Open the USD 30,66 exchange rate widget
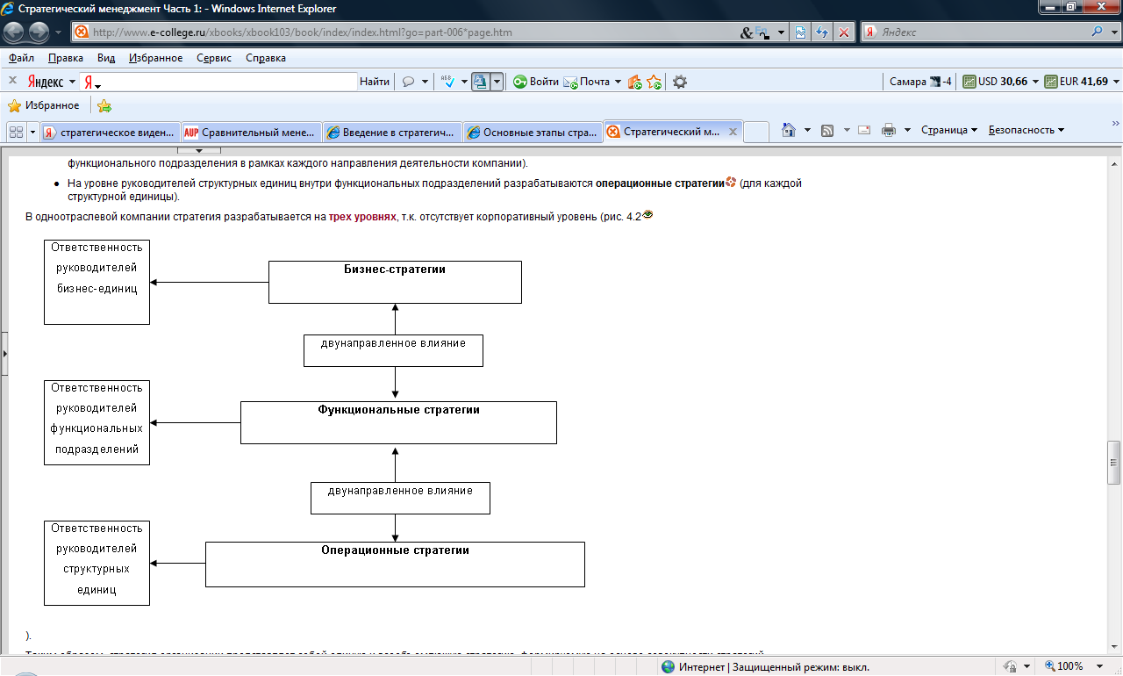The height and width of the screenshot is (676, 1123). click(995, 82)
